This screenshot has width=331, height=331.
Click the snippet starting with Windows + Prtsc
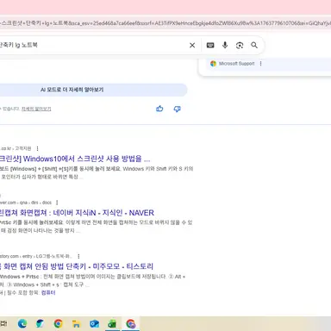point(92,280)
